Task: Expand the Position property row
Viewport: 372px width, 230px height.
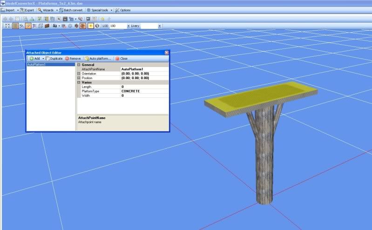Action: tap(79, 78)
